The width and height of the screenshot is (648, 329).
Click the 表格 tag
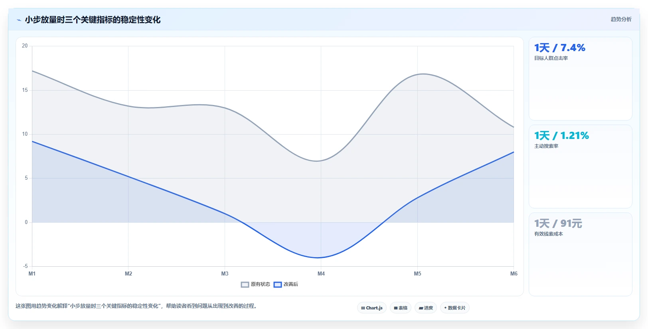tap(401, 308)
